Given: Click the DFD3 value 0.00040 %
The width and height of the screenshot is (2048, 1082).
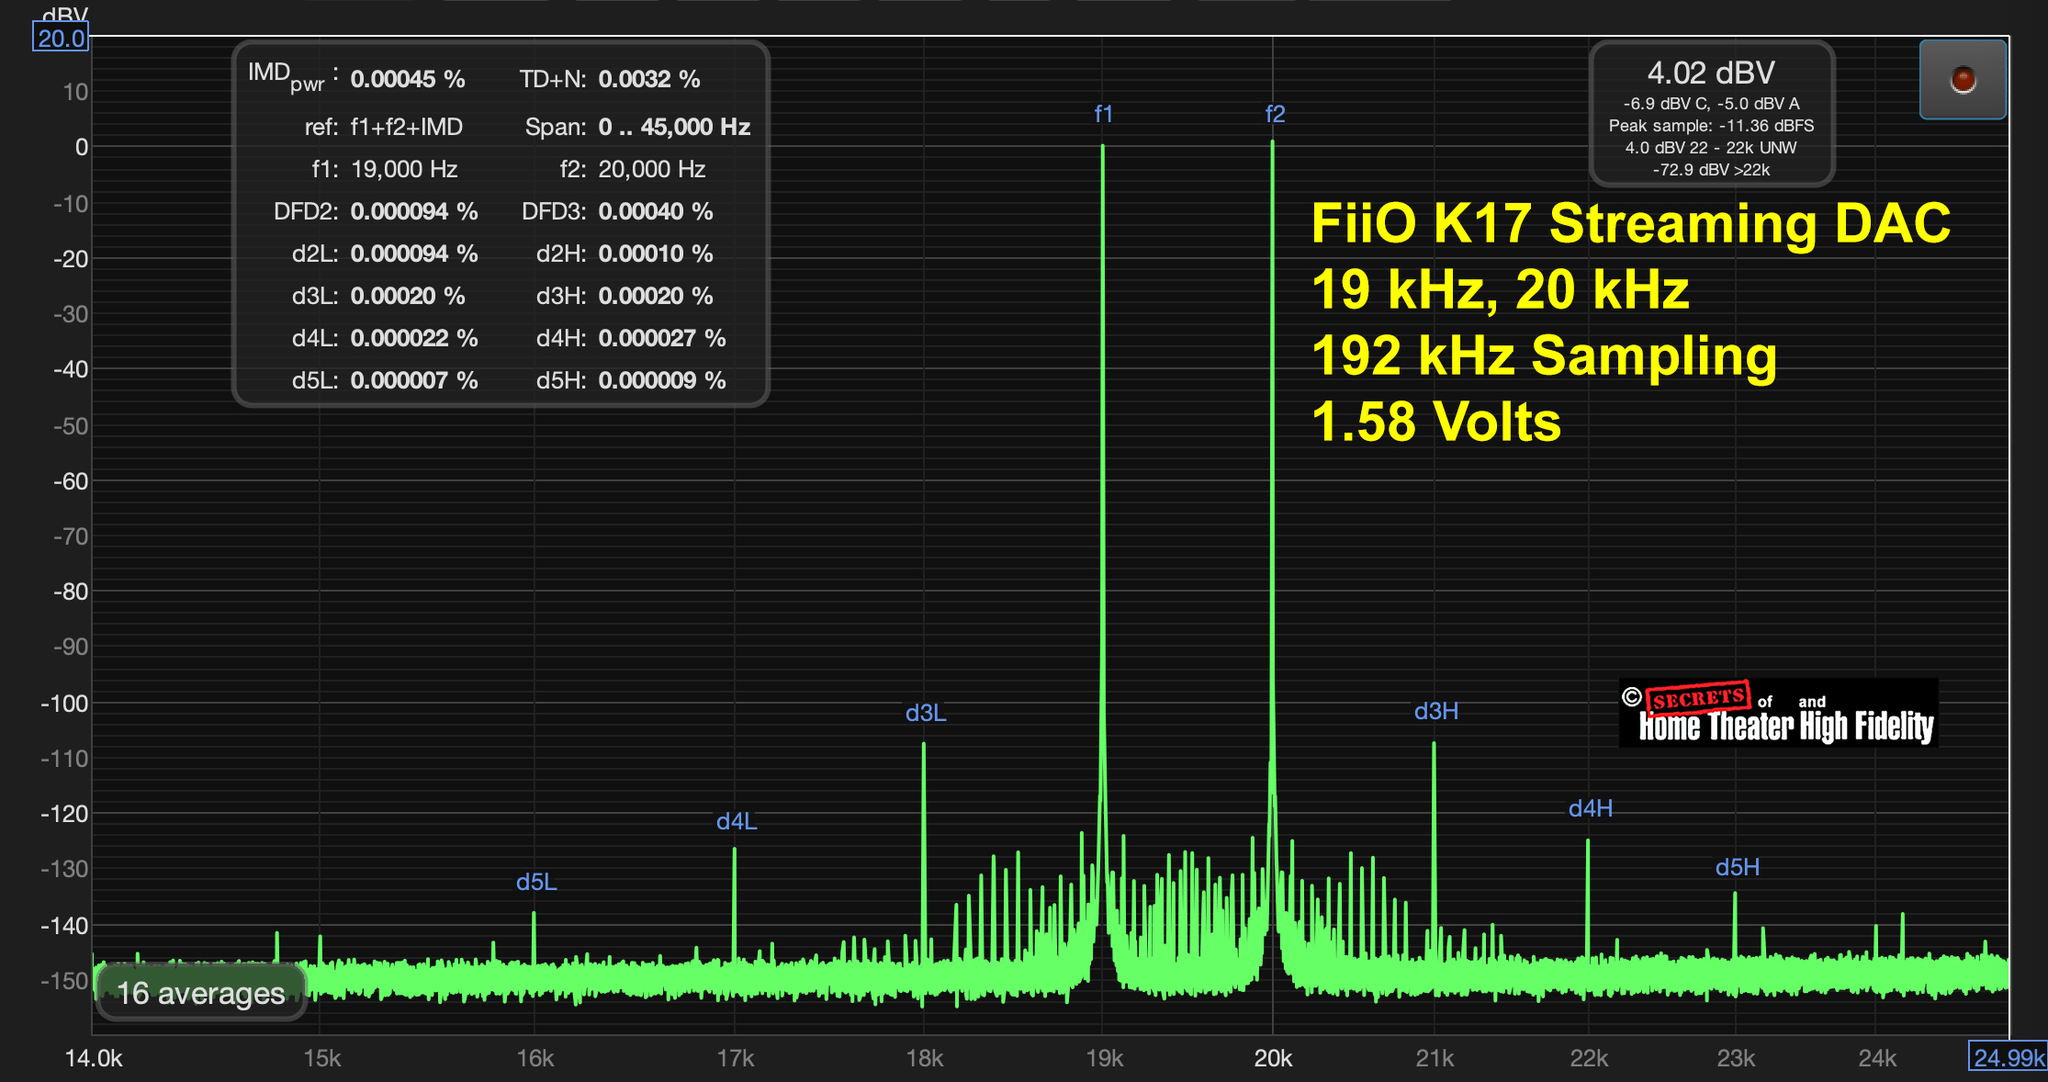Looking at the screenshot, I should 656,211.
